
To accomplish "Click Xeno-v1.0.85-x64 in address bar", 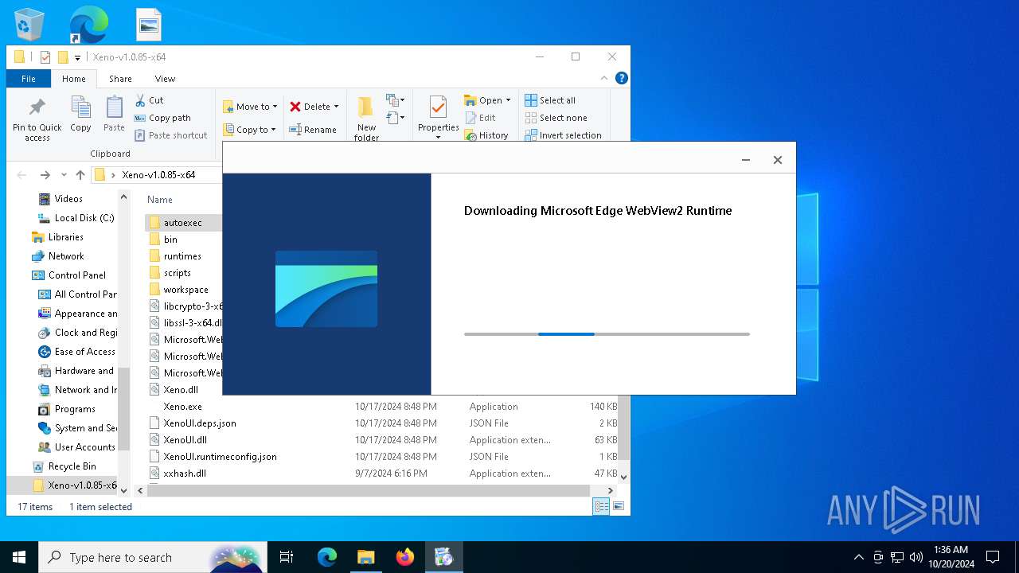I will pos(158,175).
